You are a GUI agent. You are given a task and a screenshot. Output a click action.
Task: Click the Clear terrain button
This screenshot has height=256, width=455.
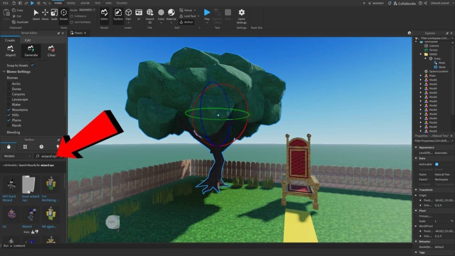point(51,51)
